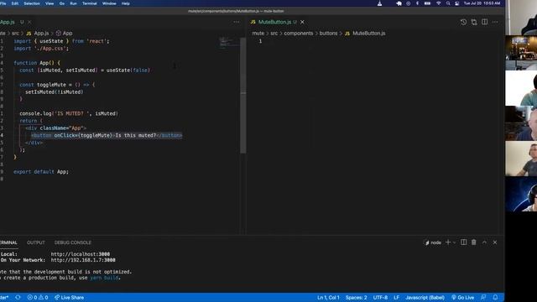Open the Selection menu
This screenshot has height=302, width=537.
point(32,3)
